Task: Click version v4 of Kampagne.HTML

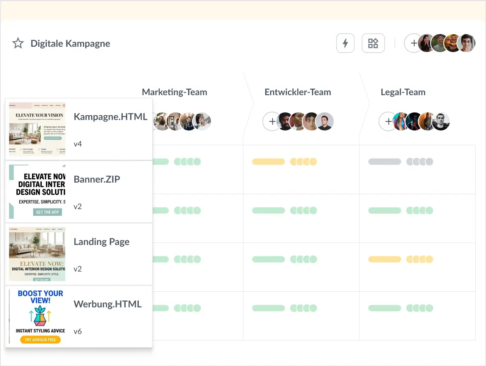Action: 78,144
